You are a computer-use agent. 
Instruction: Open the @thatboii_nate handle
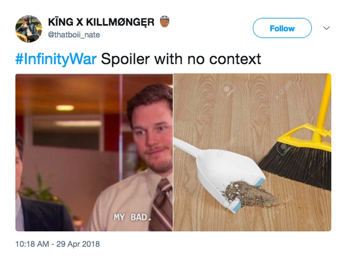(x=74, y=35)
